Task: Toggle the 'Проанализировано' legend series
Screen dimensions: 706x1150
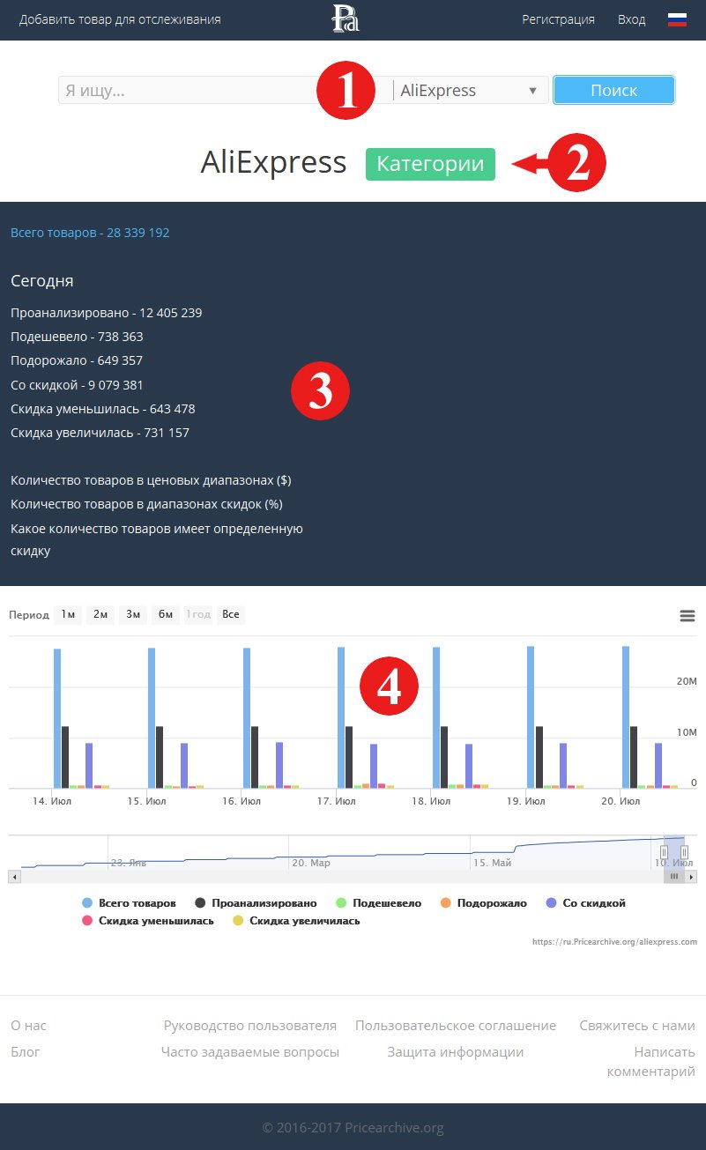Action: (256, 903)
